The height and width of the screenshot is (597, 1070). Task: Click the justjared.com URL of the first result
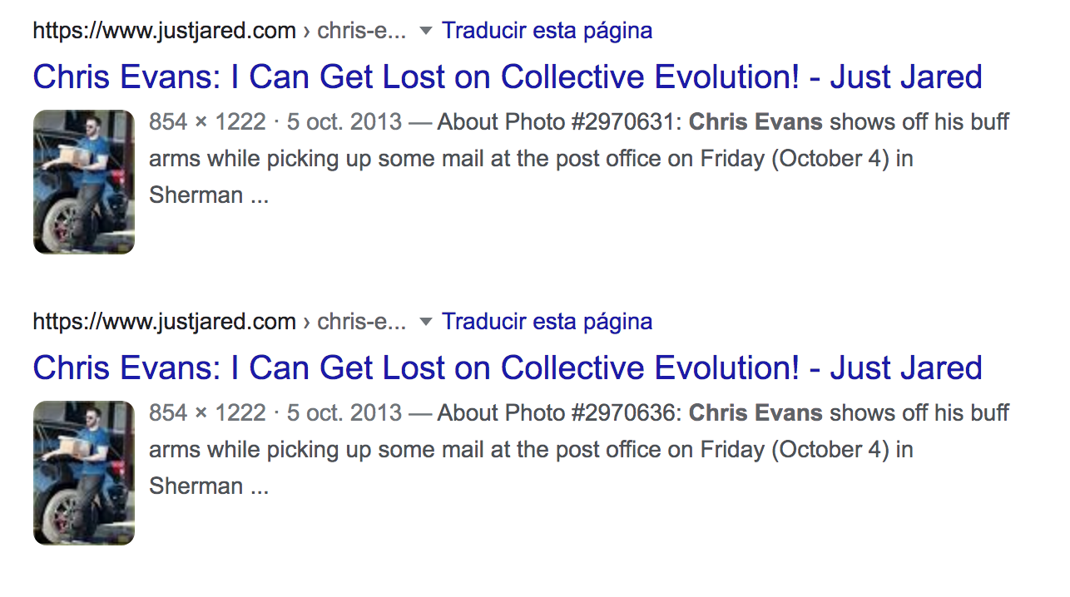164,32
